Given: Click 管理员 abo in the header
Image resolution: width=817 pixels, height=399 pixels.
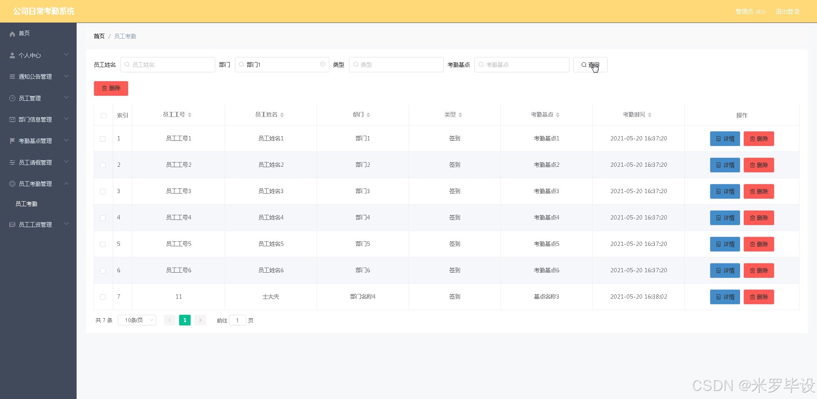Looking at the screenshot, I should 751,11.
